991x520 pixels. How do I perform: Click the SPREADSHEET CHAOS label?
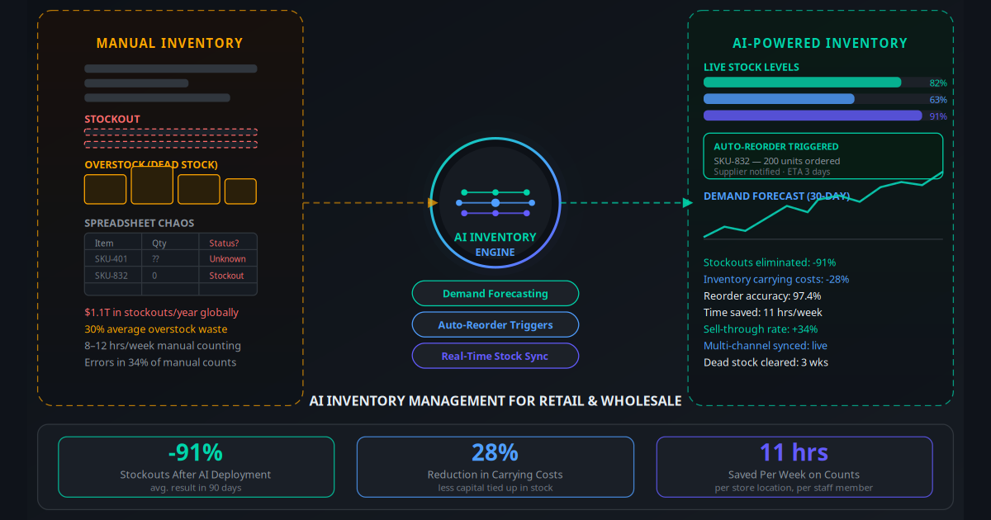(140, 223)
